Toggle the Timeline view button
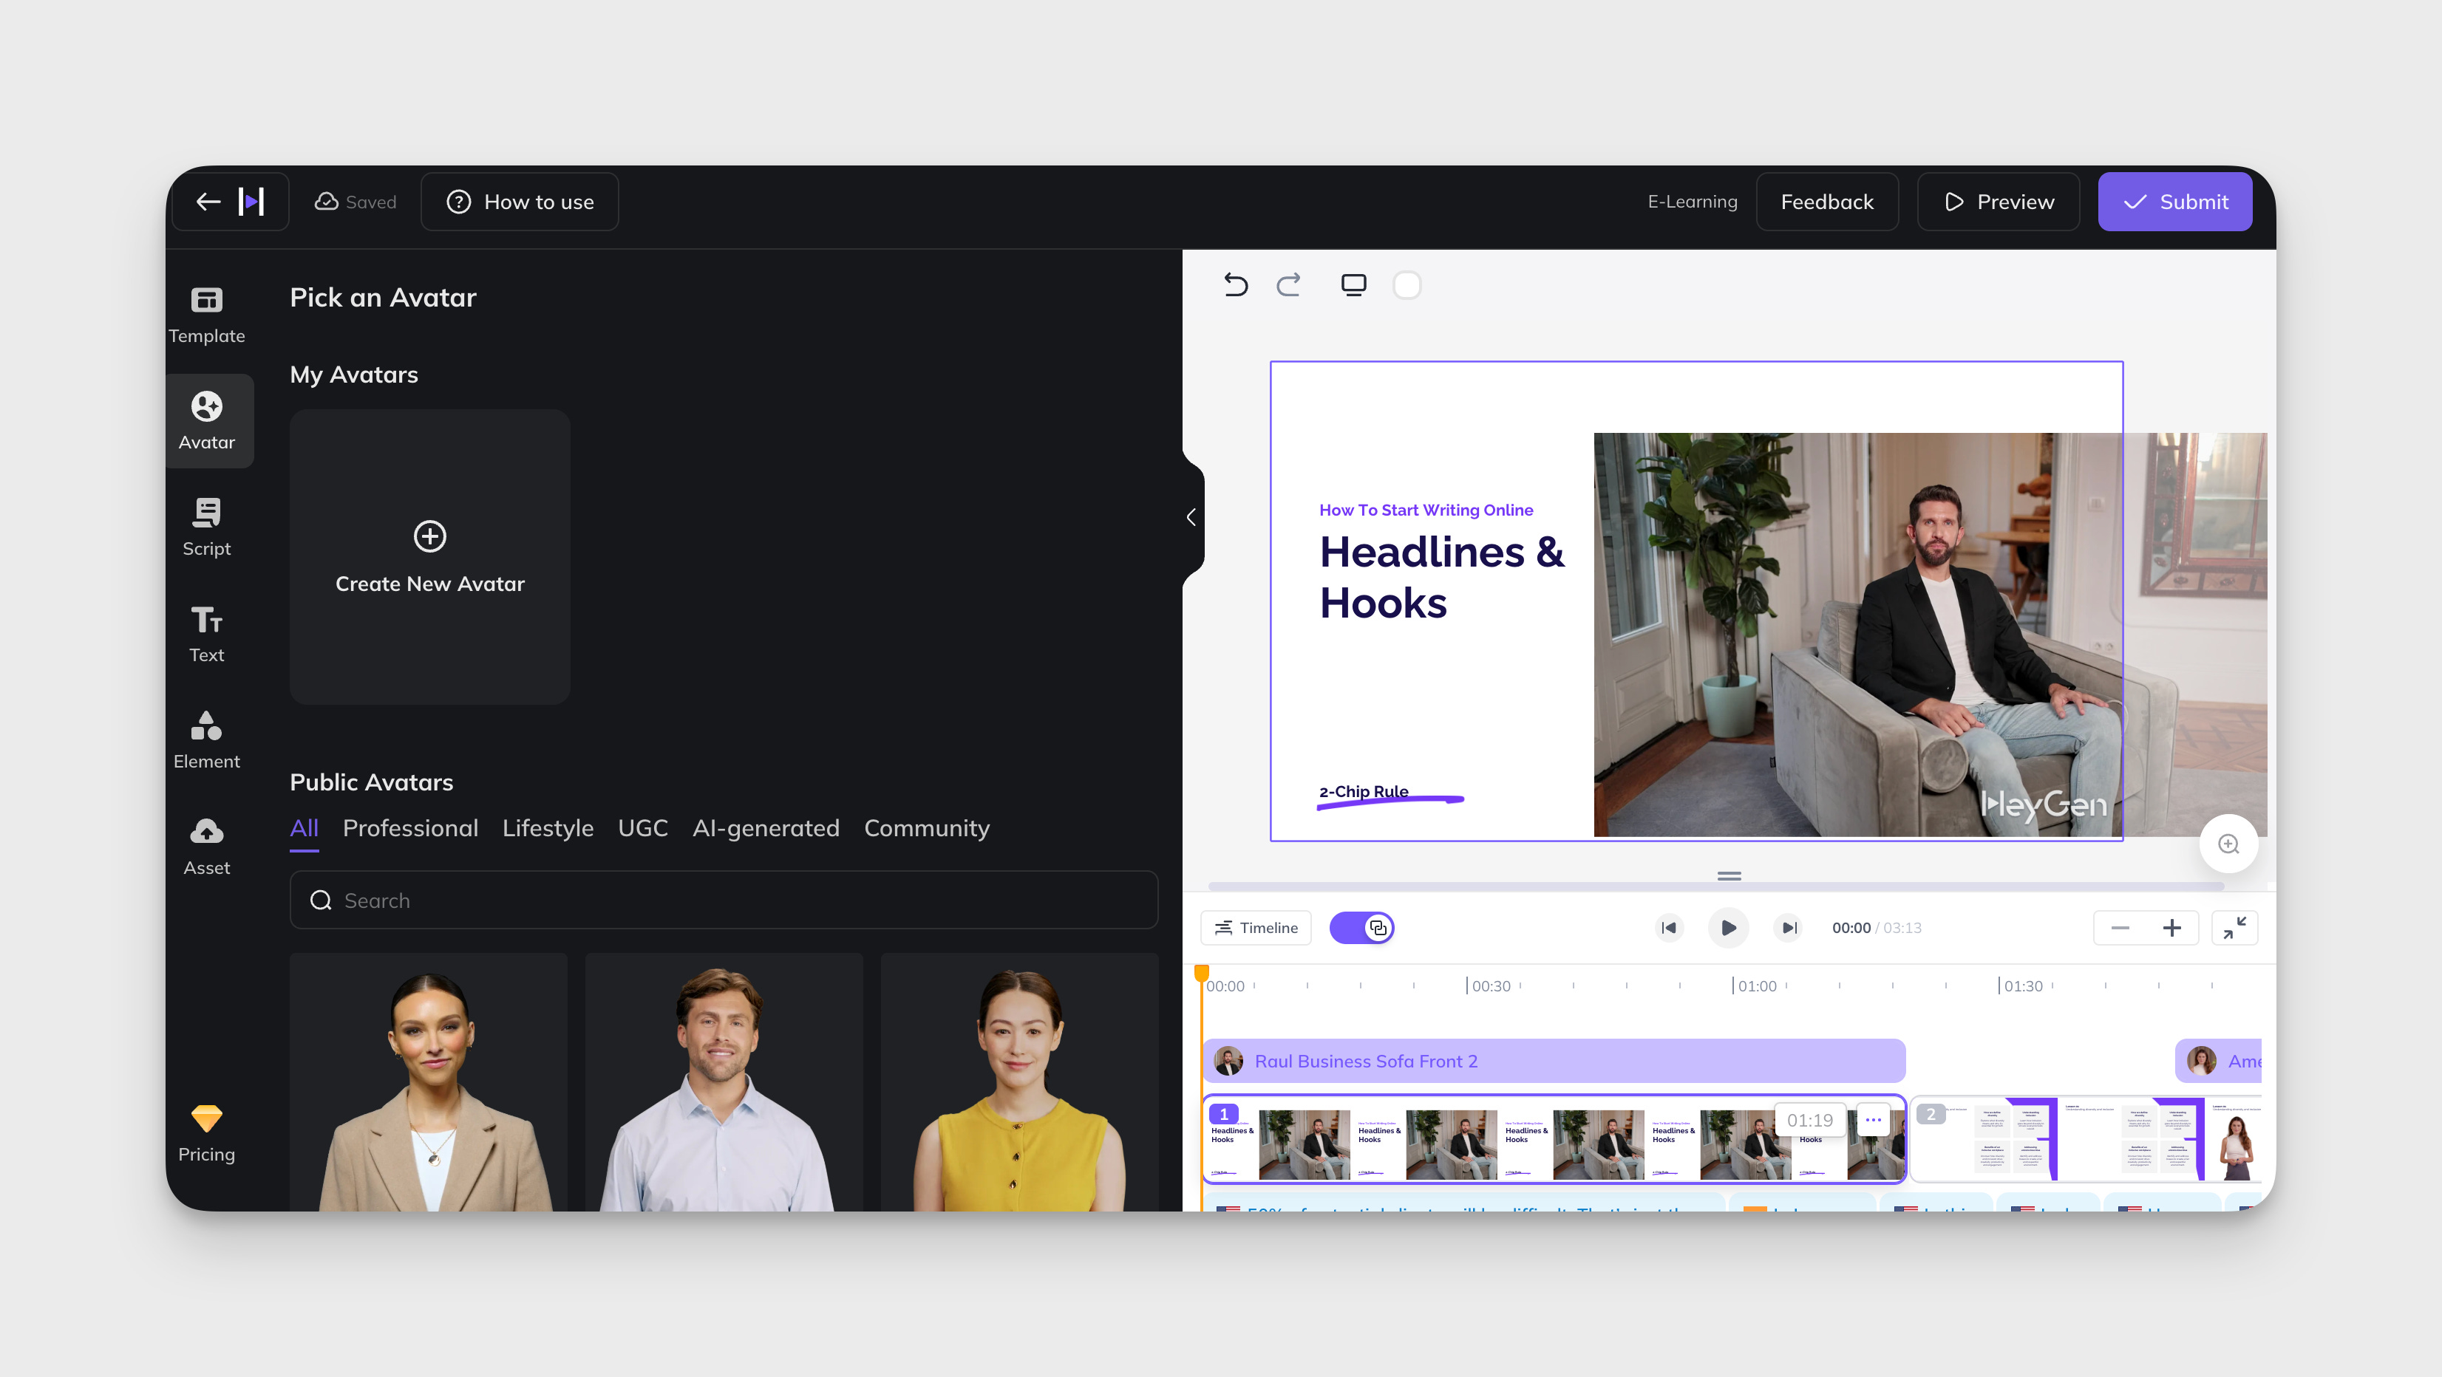This screenshot has width=2442, height=1377. 1256,927
